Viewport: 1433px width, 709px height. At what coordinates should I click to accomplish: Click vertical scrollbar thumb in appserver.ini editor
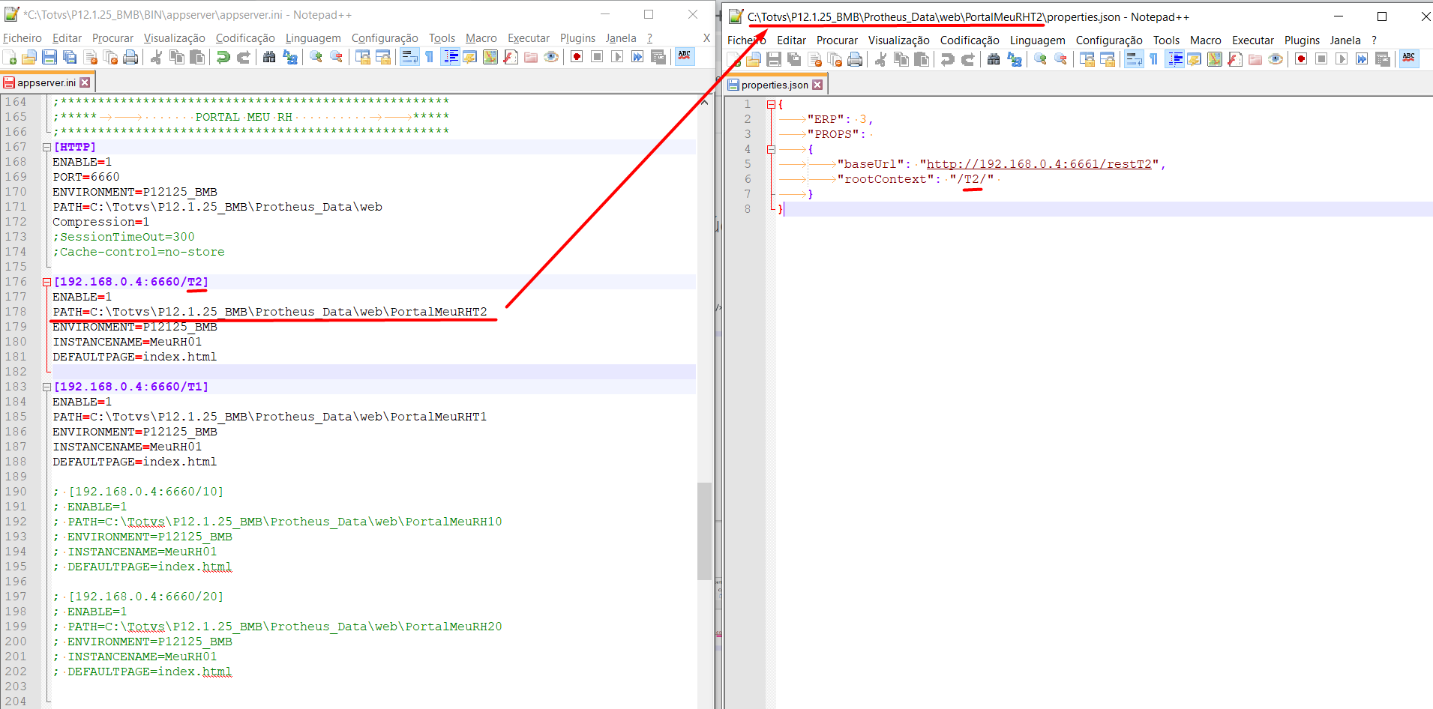(x=704, y=531)
